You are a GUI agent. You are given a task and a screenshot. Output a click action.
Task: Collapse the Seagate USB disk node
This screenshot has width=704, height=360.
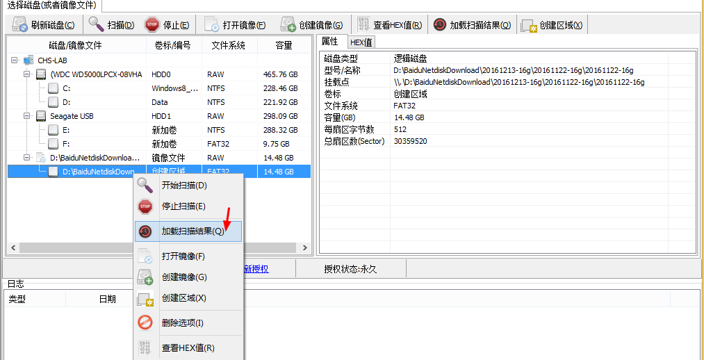coord(27,116)
